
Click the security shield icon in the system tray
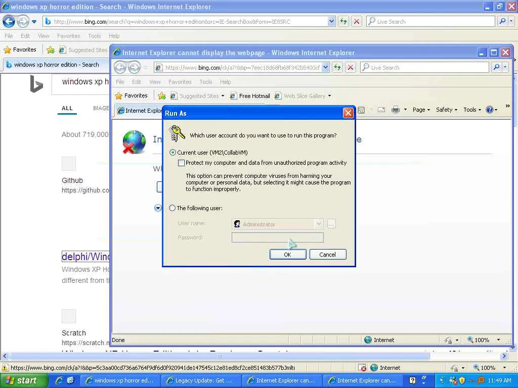click(x=462, y=380)
